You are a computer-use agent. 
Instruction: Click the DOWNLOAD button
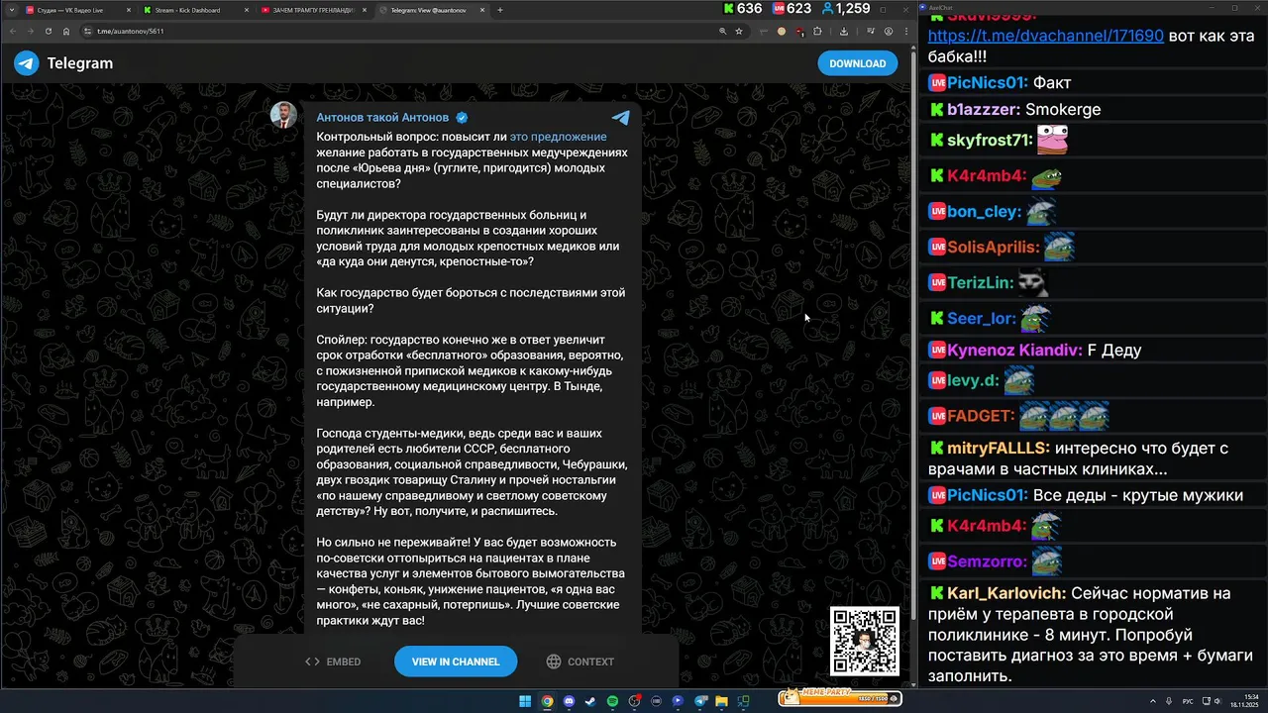tap(857, 63)
